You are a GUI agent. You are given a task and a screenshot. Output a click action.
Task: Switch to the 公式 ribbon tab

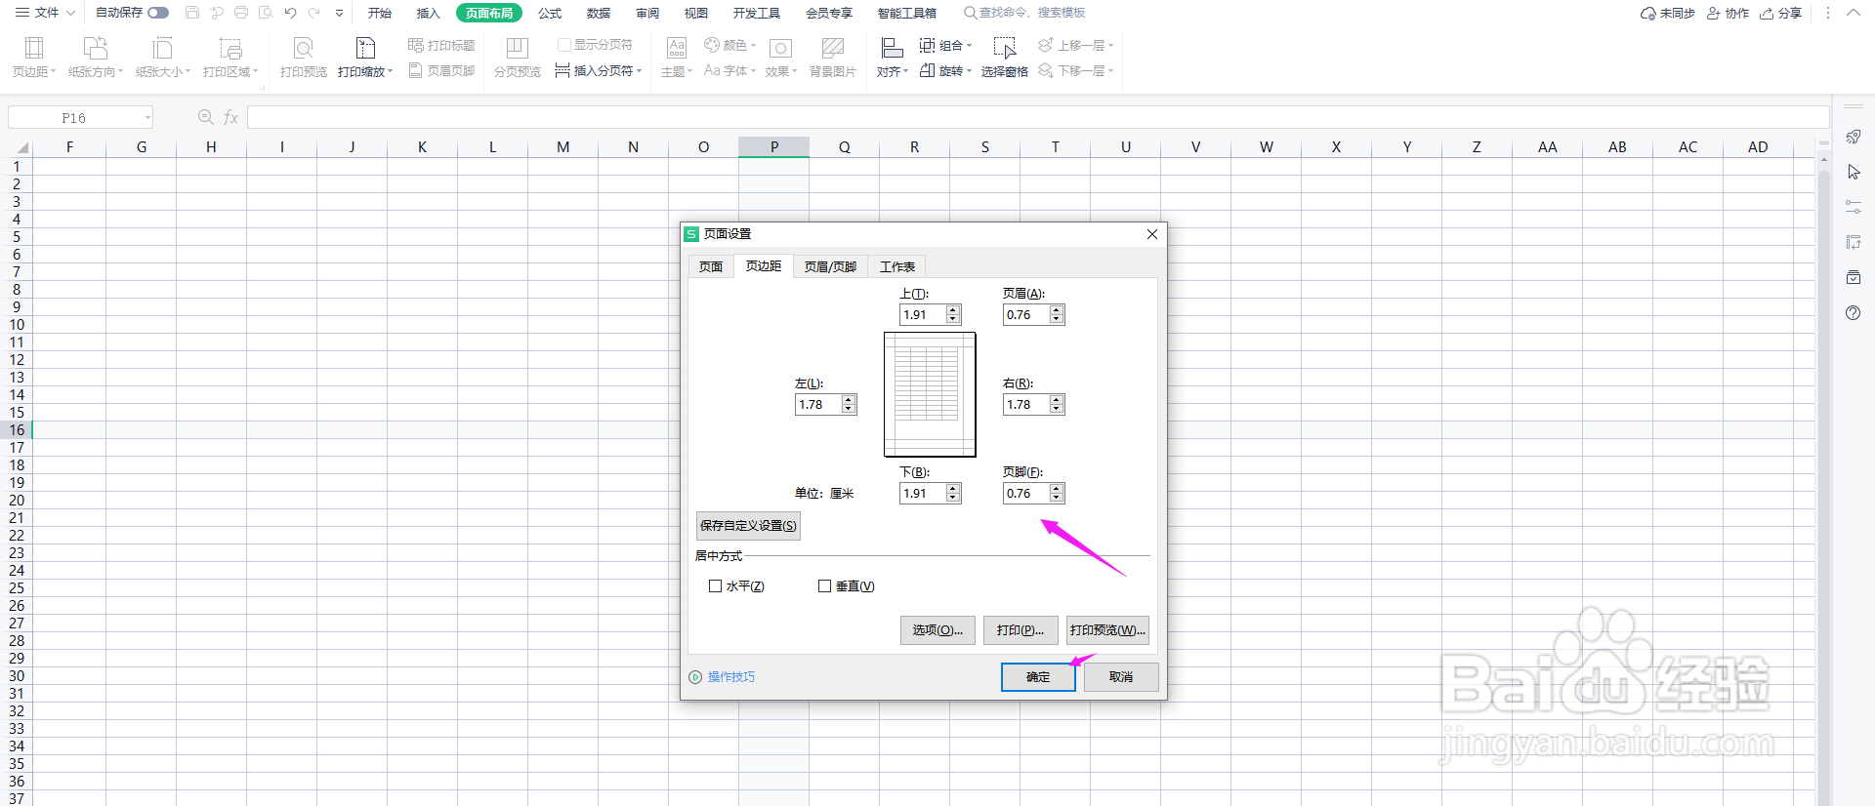(x=550, y=13)
